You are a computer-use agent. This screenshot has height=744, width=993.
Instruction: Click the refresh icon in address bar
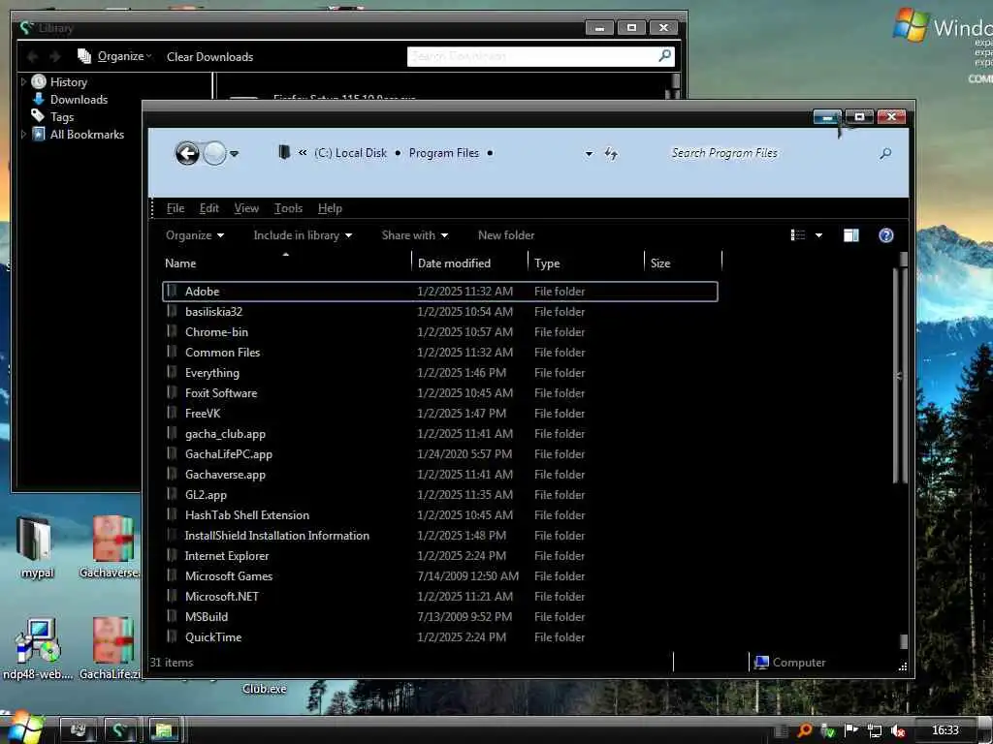point(611,153)
